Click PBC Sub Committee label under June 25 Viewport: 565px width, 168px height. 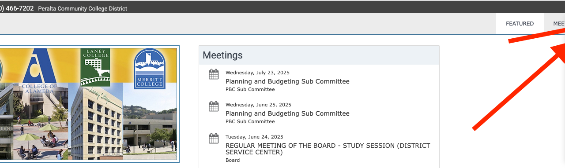[x=250, y=121]
